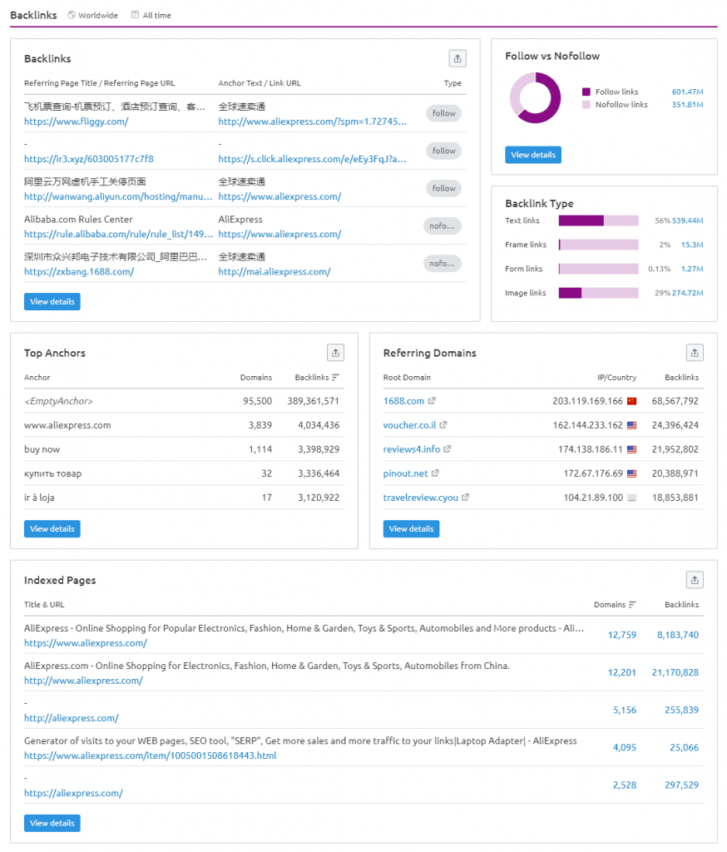
Task: Open https://zxbang.1688.com/ link
Action: tap(79, 272)
